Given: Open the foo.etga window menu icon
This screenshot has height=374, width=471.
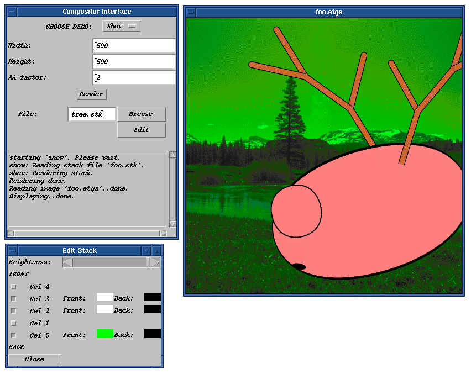Looking at the screenshot, I should tap(191, 12).
